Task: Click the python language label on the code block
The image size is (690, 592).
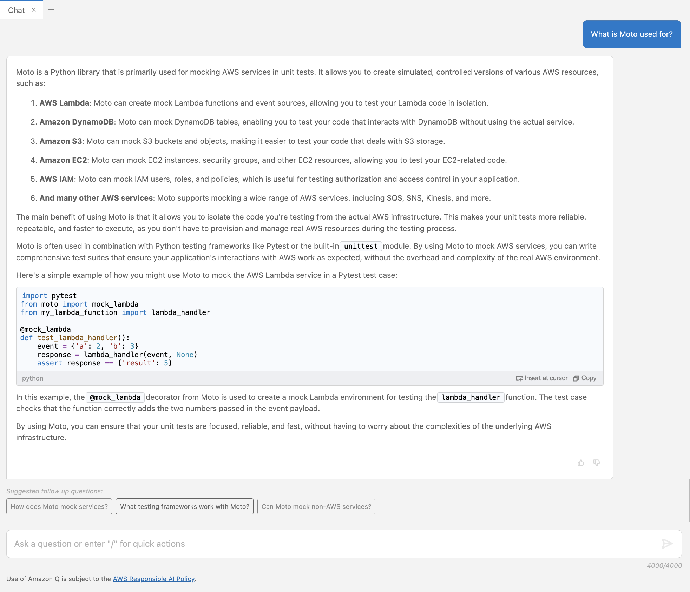Action: point(32,378)
